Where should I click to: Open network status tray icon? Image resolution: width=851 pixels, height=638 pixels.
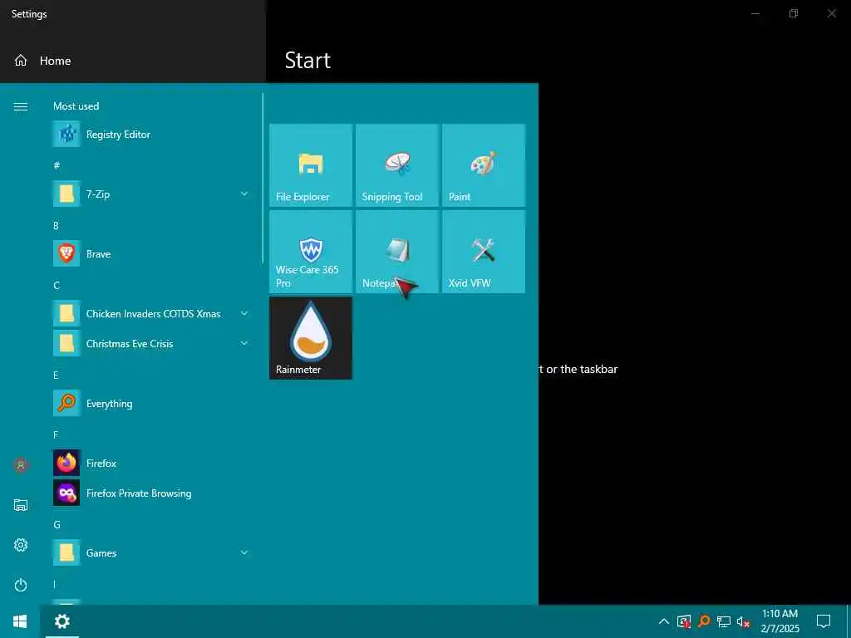pos(724,621)
